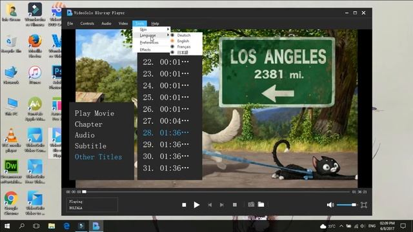Click the progress bar handle at start
The height and width of the screenshot is (232, 413).
[84, 192]
